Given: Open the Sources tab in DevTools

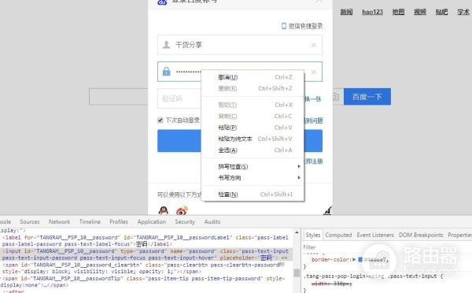Looking at the screenshot, I should pyautogui.click(x=30, y=221).
